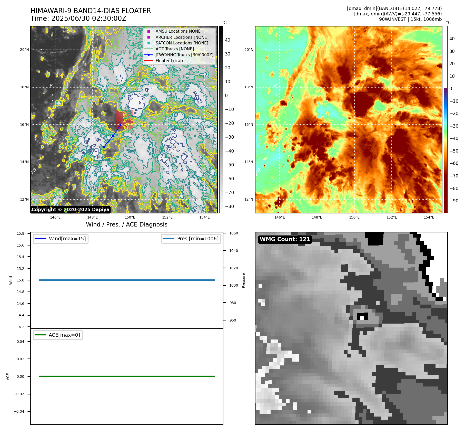
Task: Click the 12°N latitude label on right map
Action: point(249,199)
